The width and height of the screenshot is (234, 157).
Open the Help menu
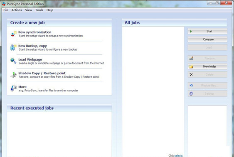click(50, 10)
